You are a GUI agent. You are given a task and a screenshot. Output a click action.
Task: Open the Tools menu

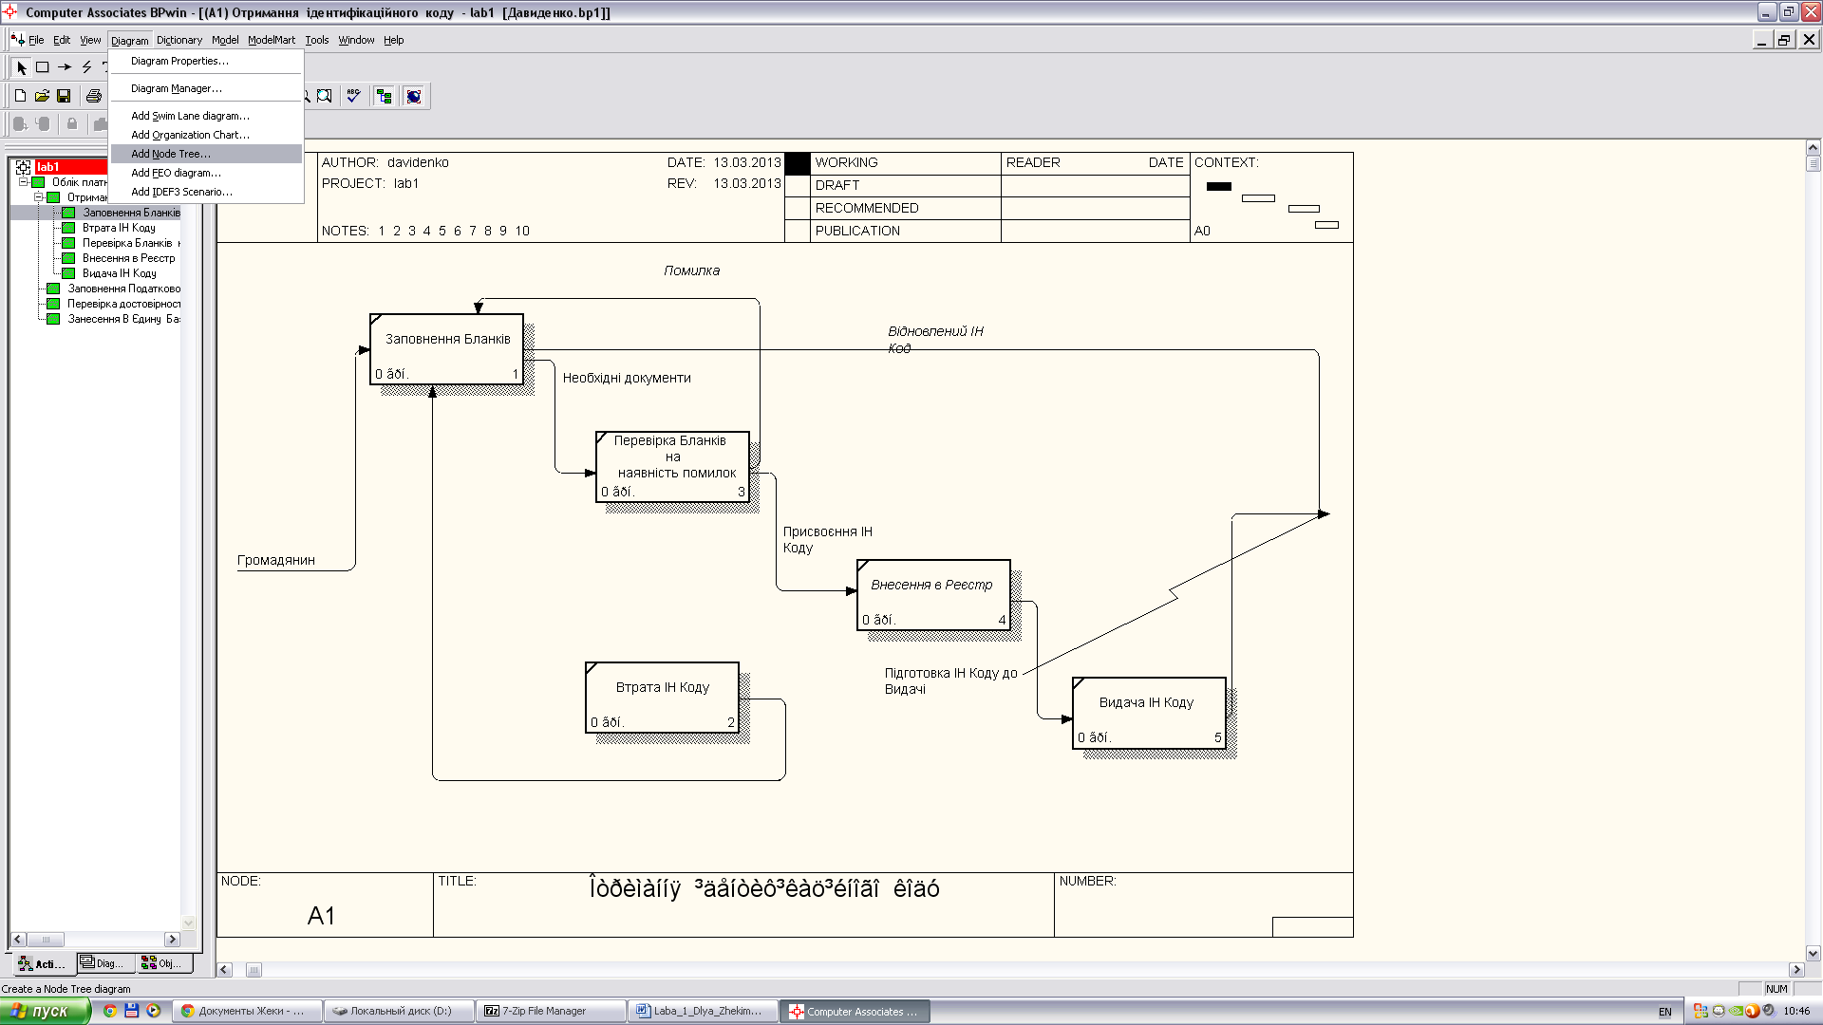[x=317, y=40]
